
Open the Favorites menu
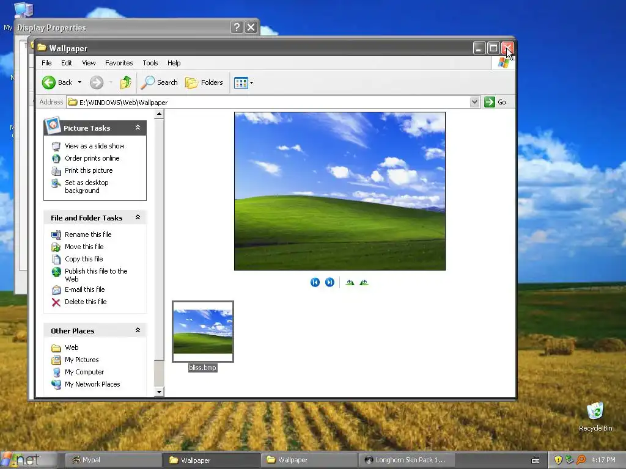pos(119,63)
